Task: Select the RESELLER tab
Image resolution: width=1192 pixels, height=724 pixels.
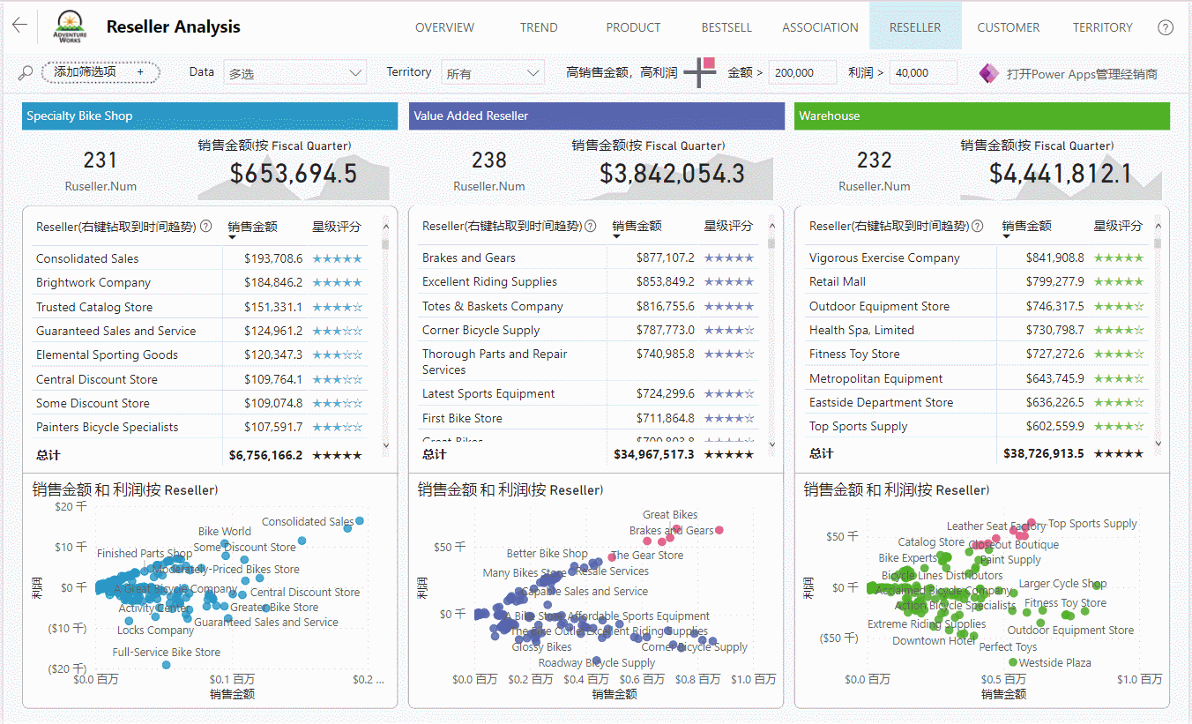Action: 915,27
